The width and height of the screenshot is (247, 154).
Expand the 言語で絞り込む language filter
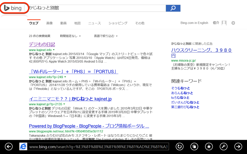106,36
